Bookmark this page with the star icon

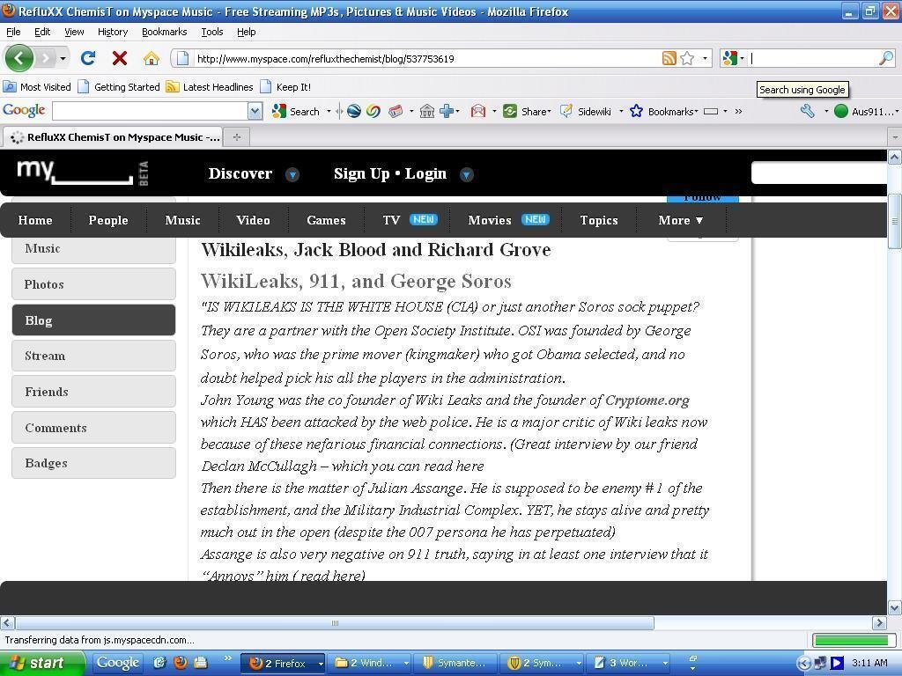tap(687, 58)
